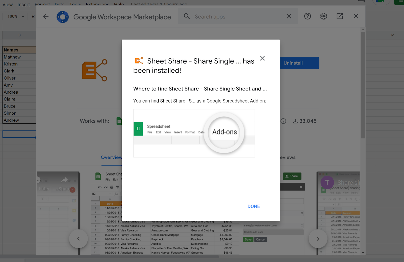Close the installed confirmation dialog
Viewport: 404px width, 262px height.
coord(262,58)
